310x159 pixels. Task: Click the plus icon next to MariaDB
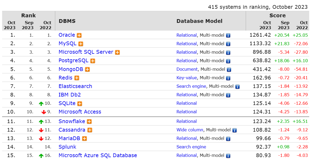coord(84,139)
